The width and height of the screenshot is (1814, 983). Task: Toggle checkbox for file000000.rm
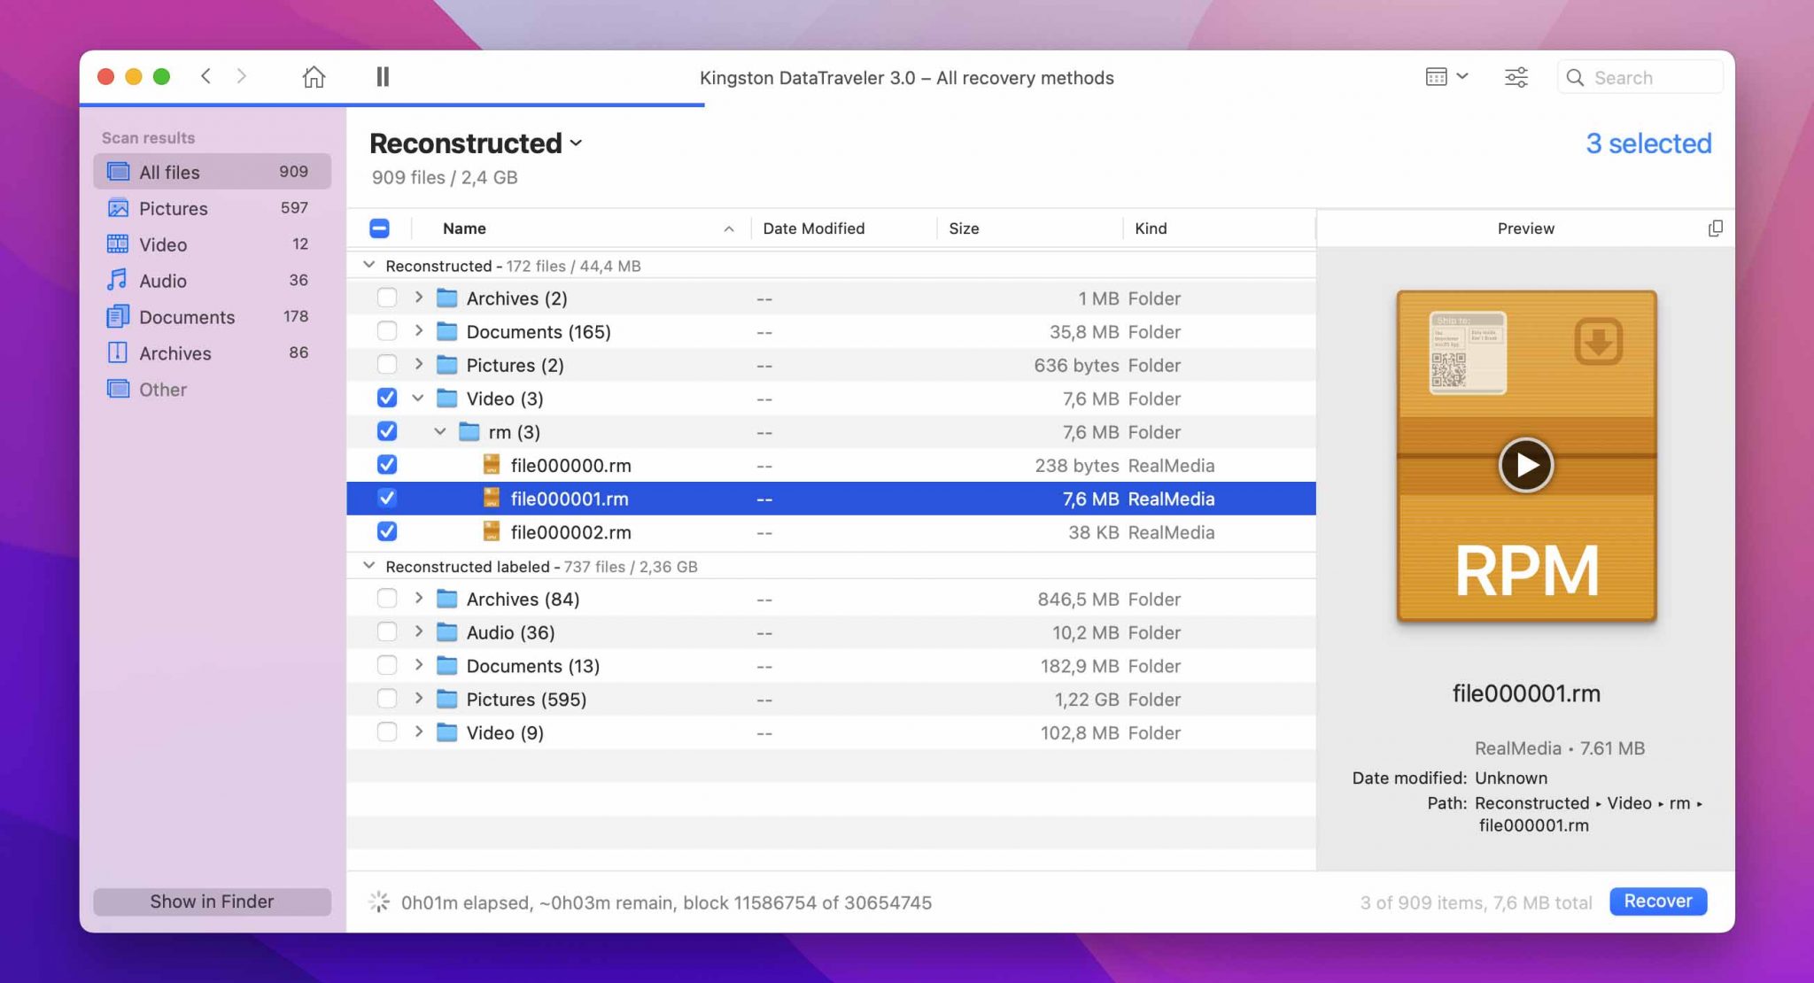point(386,465)
